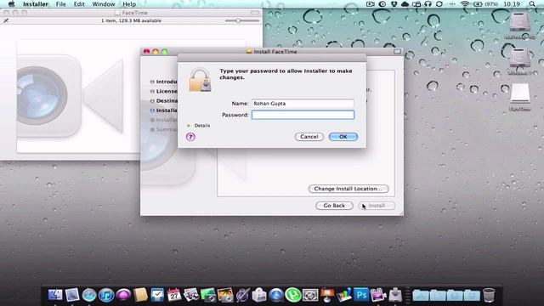Open Spotlight search magnifier
Screen dimensions: 544x306
coord(532,4)
